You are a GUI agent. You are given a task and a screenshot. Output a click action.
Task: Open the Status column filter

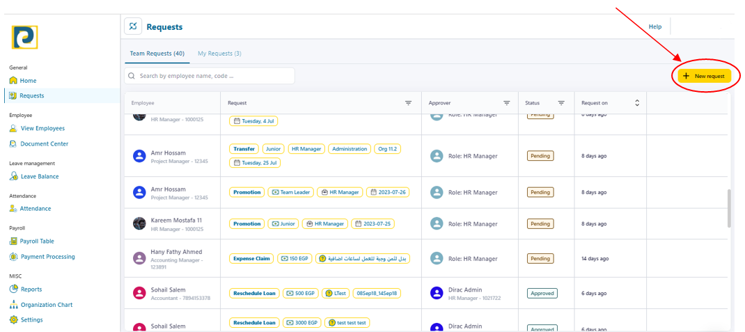click(560, 103)
